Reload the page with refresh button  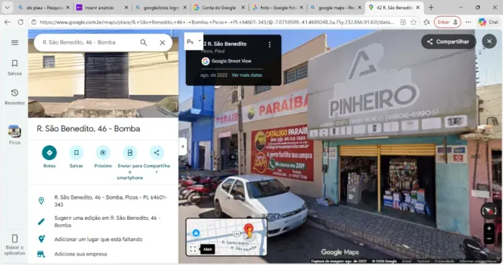(21, 22)
